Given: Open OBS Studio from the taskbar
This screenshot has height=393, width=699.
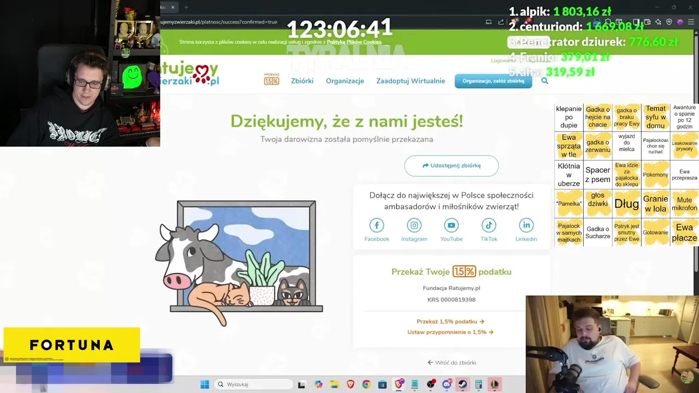Looking at the screenshot, I should 430,384.
